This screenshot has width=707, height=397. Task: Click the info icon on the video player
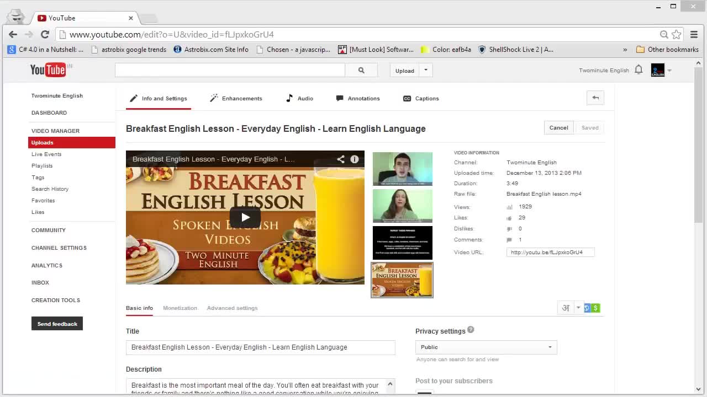click(355, 159)
